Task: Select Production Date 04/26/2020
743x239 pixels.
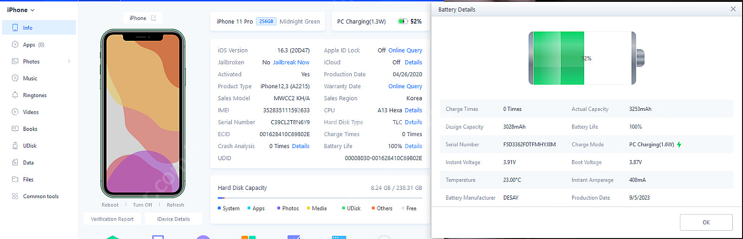Action: (x=407, y=74)
